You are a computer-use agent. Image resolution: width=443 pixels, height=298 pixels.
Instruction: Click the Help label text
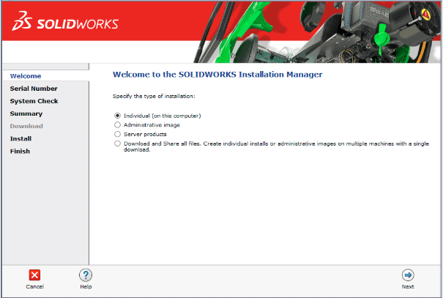click(x=86, y=287)
